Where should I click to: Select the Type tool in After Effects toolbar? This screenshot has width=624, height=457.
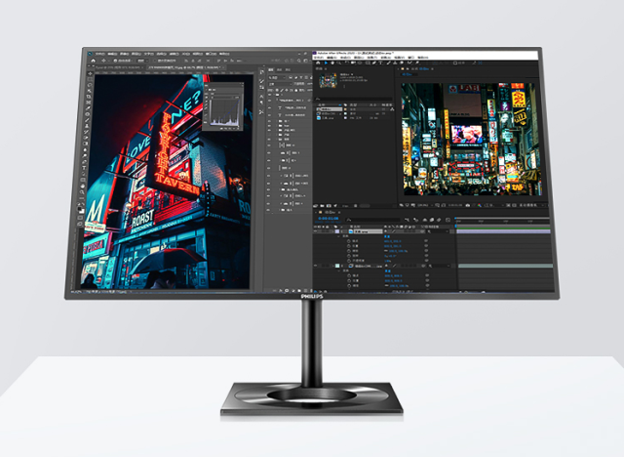coord(380,62)
